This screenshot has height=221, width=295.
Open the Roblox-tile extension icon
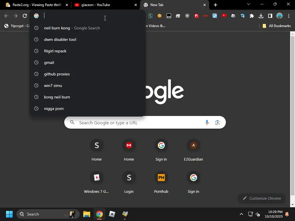coord(233,16)
